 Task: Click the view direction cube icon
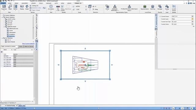90,6
